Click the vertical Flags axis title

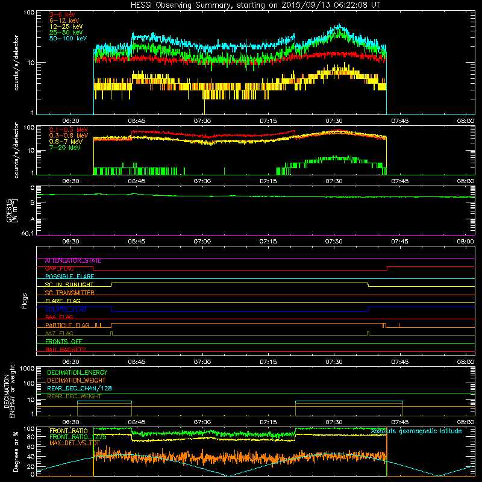(x=25, y=301)
